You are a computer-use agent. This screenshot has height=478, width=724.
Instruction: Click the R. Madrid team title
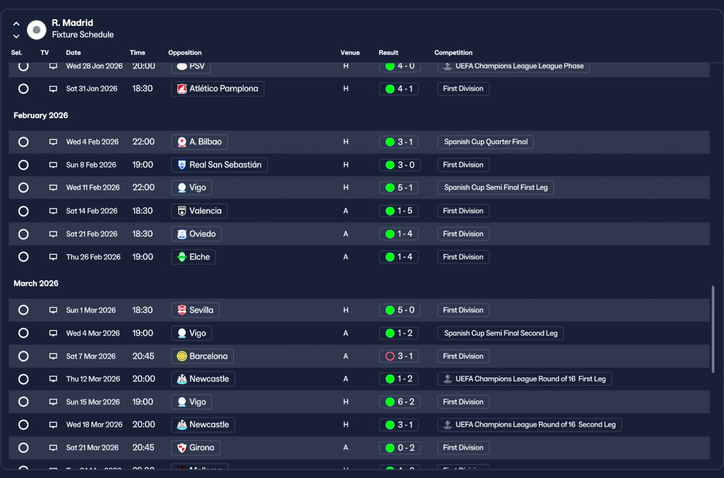click(x=72, y=23)
